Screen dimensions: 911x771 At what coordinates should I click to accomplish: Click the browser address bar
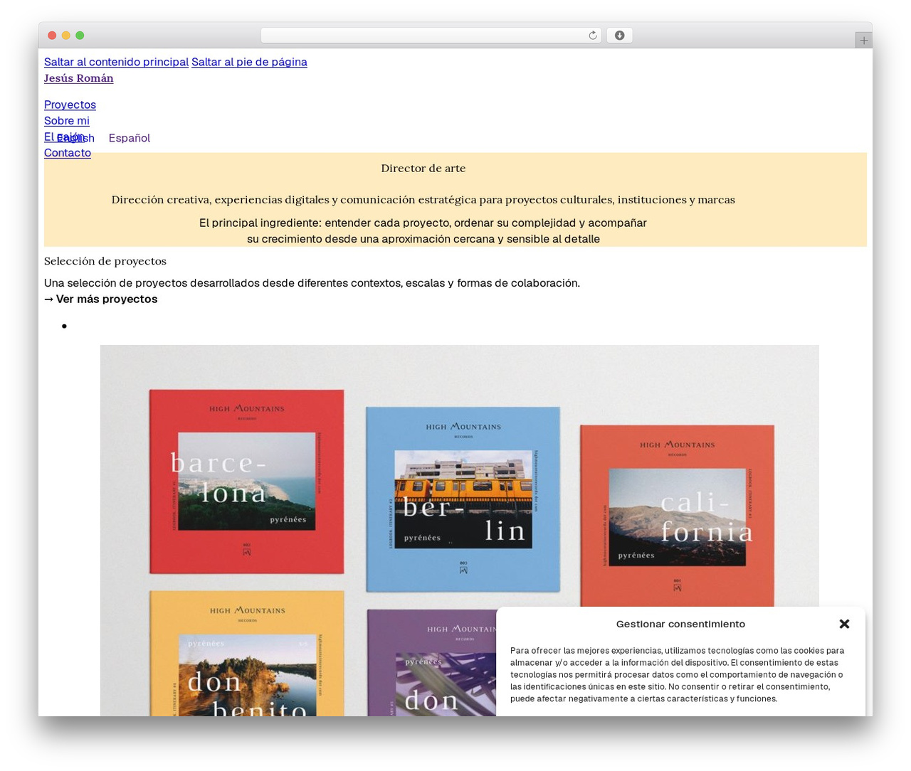click(431, 36)
